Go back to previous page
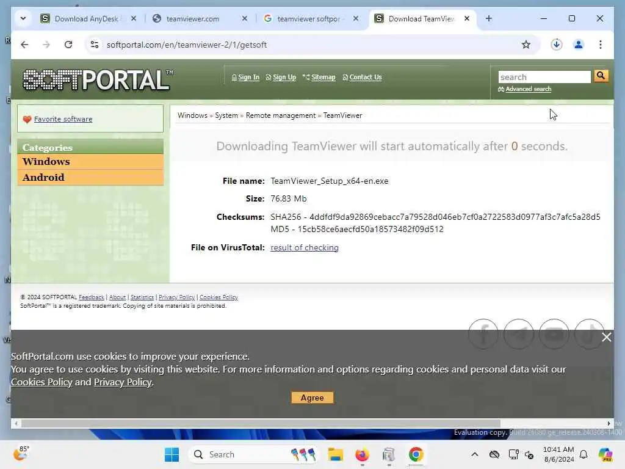The width and height of the screenshot is (625, 469). pyautogui.click(x=24, y=45)
